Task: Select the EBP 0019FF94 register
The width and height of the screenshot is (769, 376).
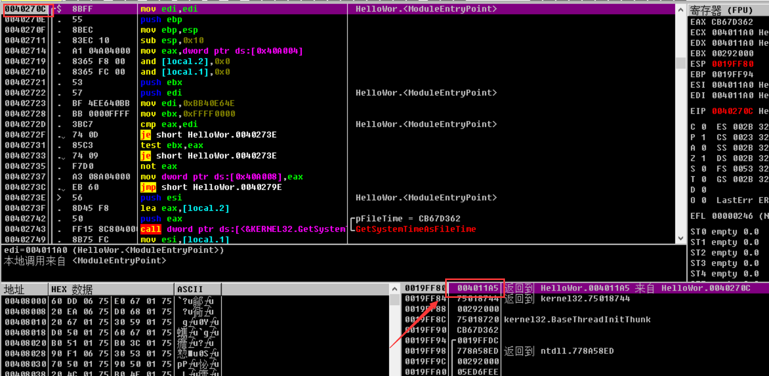Action: [x=722, y=74]
